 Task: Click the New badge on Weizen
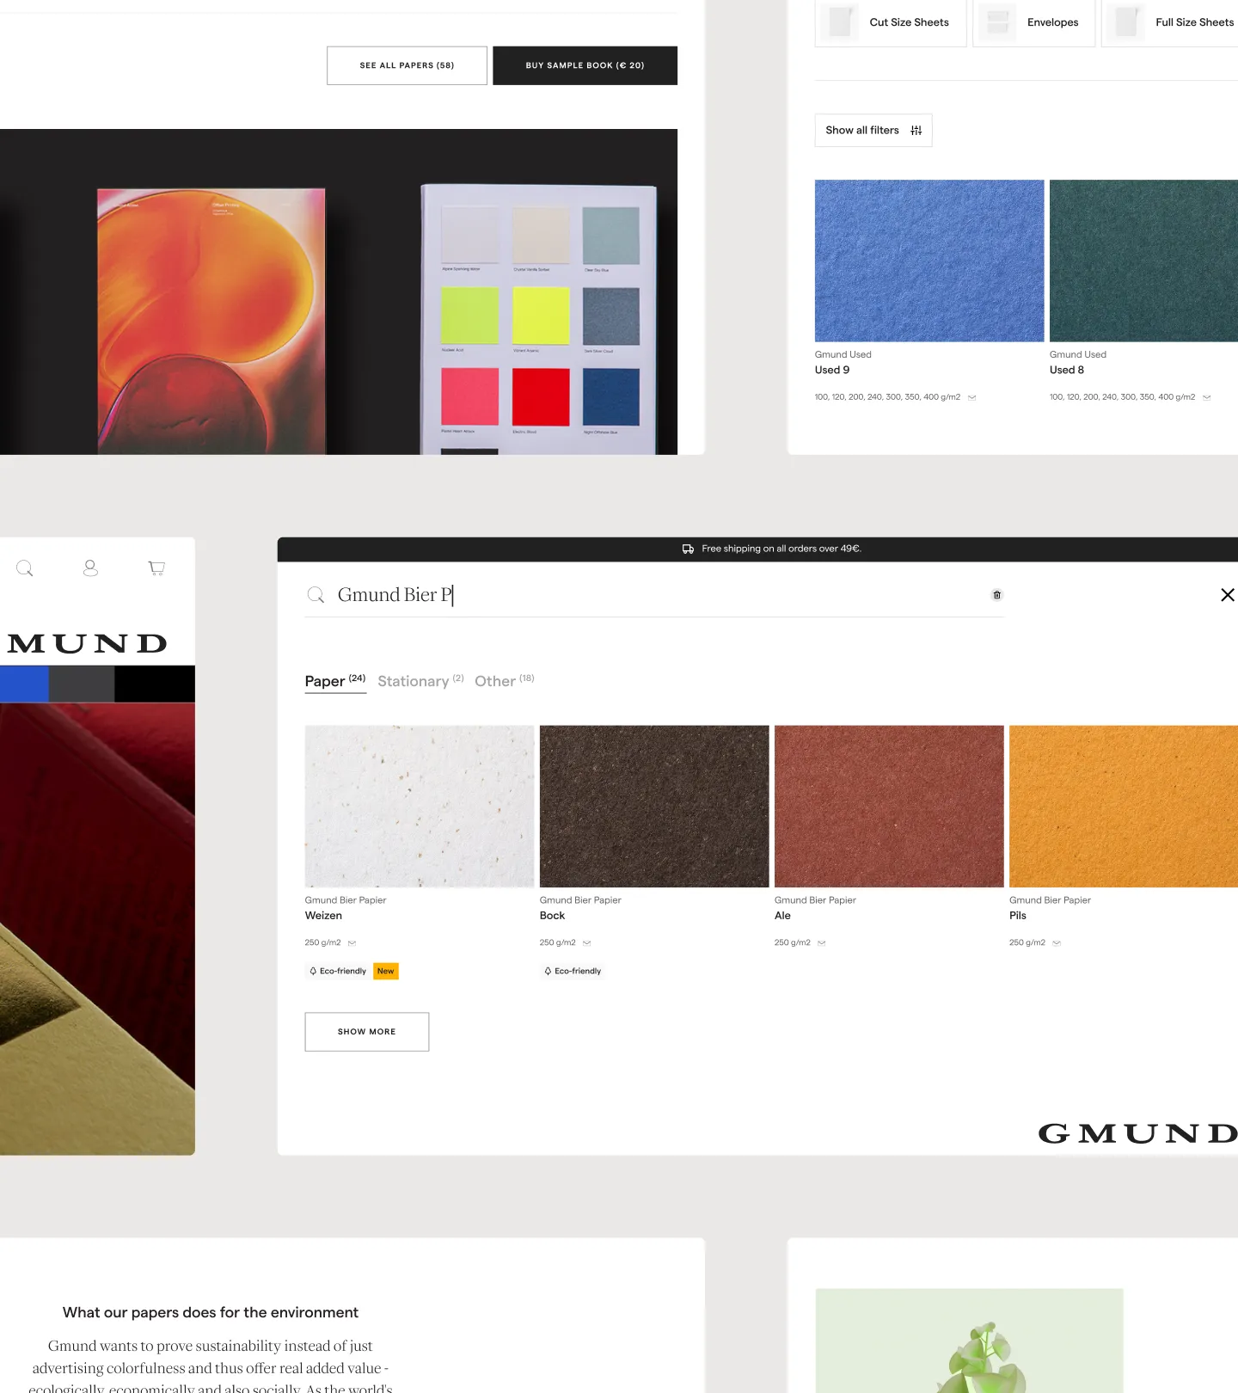[386, 971]
